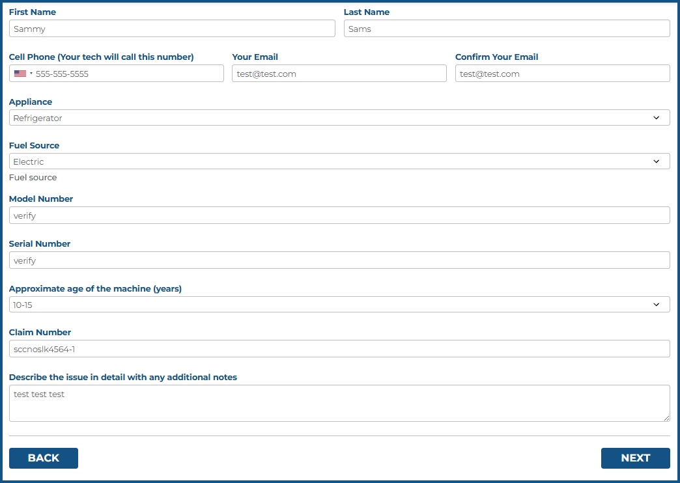Image resolution: width=680 pixels, height=483 pixels.
Task: Click the Fuel Source chevron arrow
Action: click(x=656, y=161)
